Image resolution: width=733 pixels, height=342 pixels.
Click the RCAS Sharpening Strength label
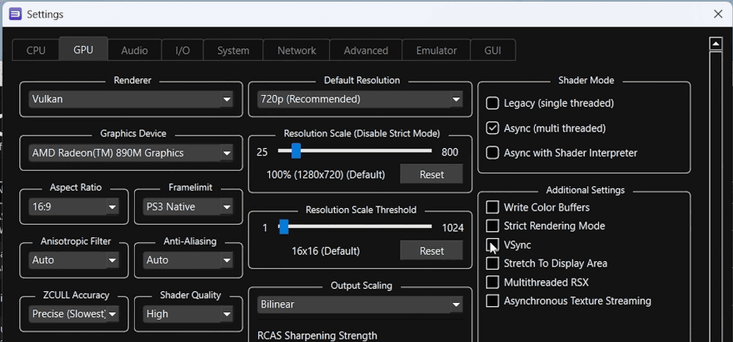317,335
